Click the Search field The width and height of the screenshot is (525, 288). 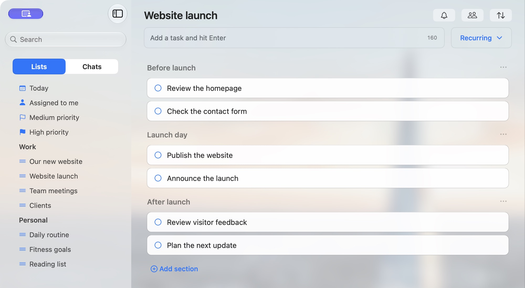[66, 39]
